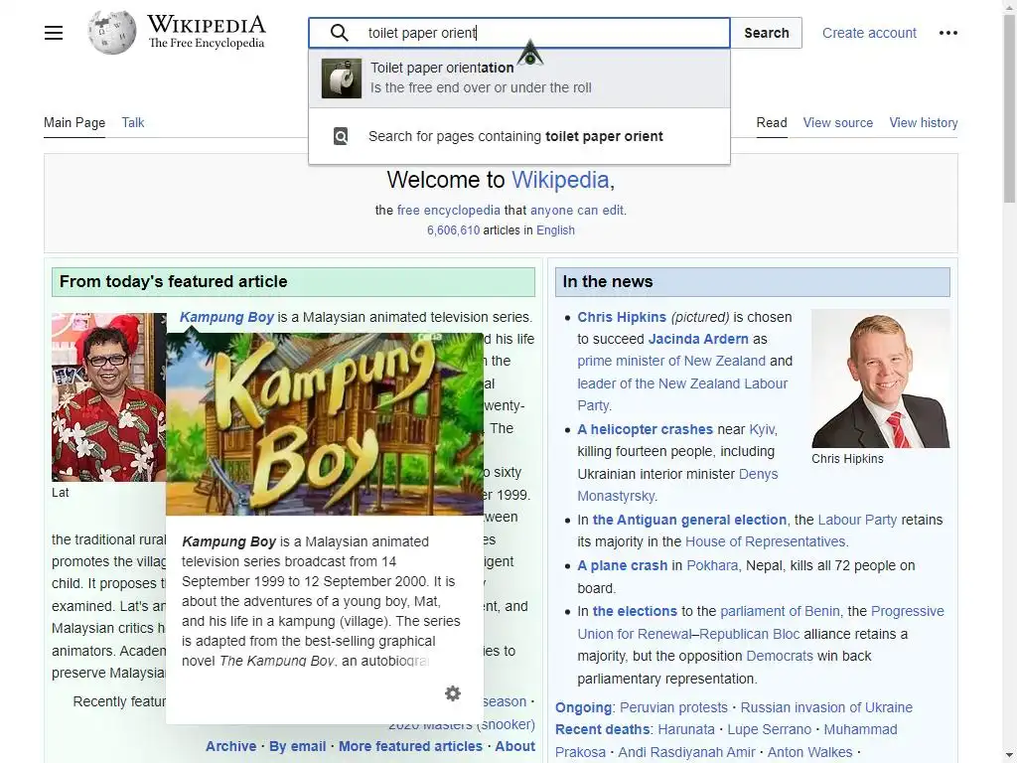Viewport: 1017px width, 763px height.
Task: Click the Lat portrait photo
Action: pyautogui.click(x=109, y=397)
